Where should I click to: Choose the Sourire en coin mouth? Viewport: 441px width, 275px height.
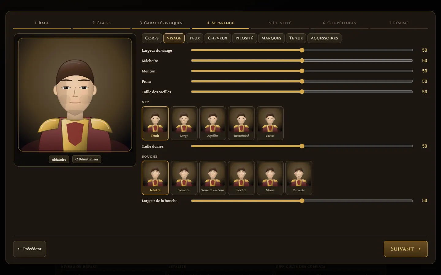coord(213,178)
